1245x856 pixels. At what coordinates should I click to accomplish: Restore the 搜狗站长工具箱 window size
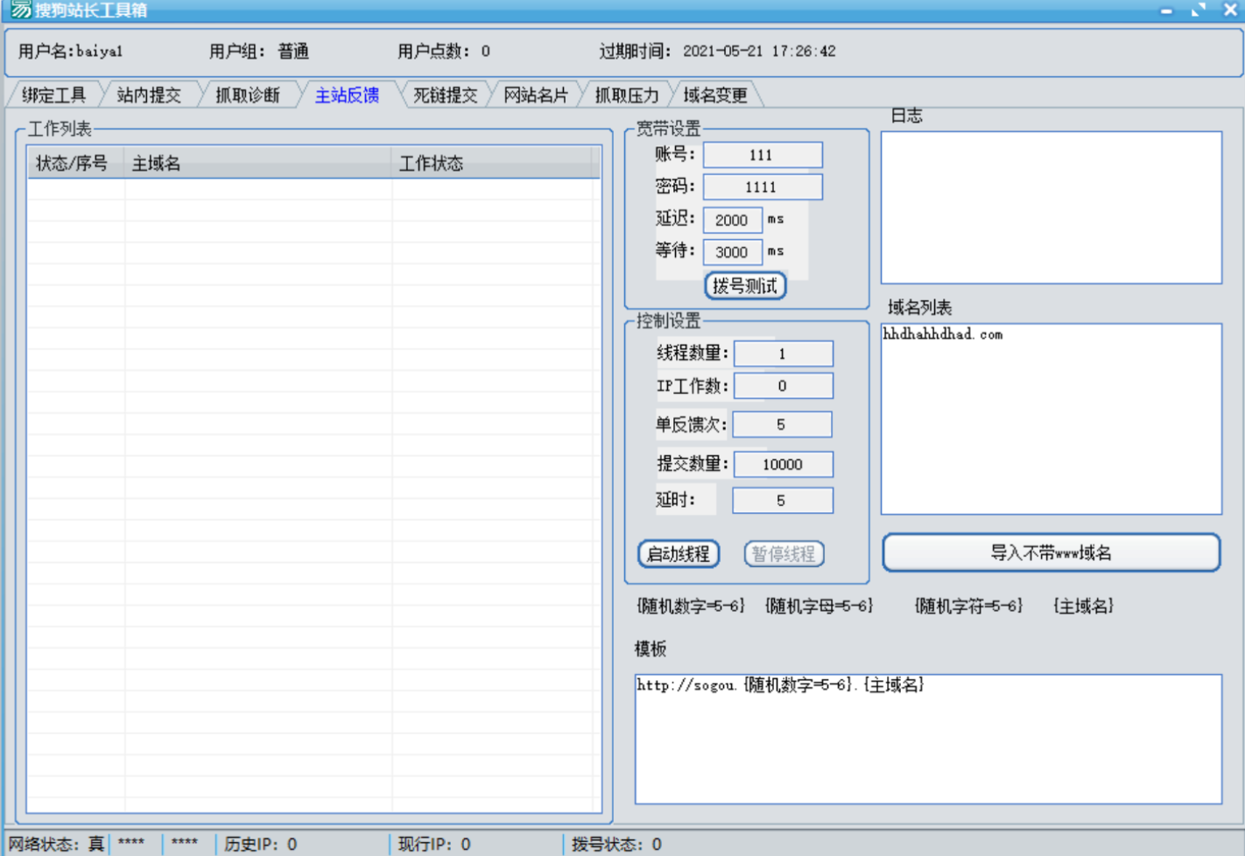pos(1199,10)
